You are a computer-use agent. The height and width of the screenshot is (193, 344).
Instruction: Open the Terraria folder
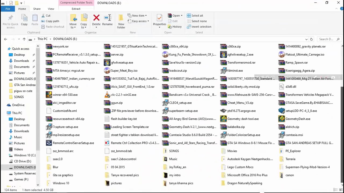pyautogui.click(x=290, y=159)
